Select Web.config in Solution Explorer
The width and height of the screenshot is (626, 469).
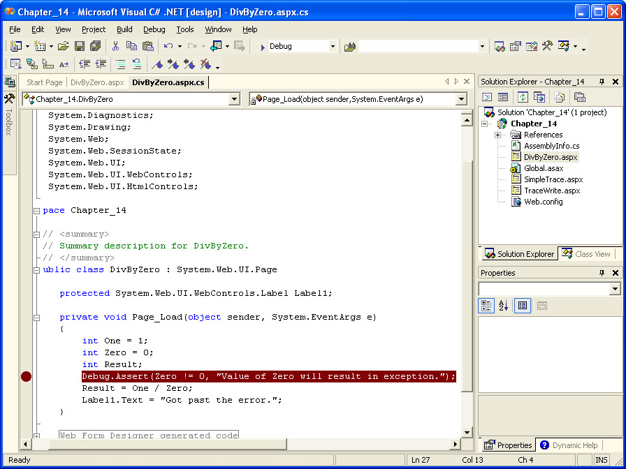(543, 202)
